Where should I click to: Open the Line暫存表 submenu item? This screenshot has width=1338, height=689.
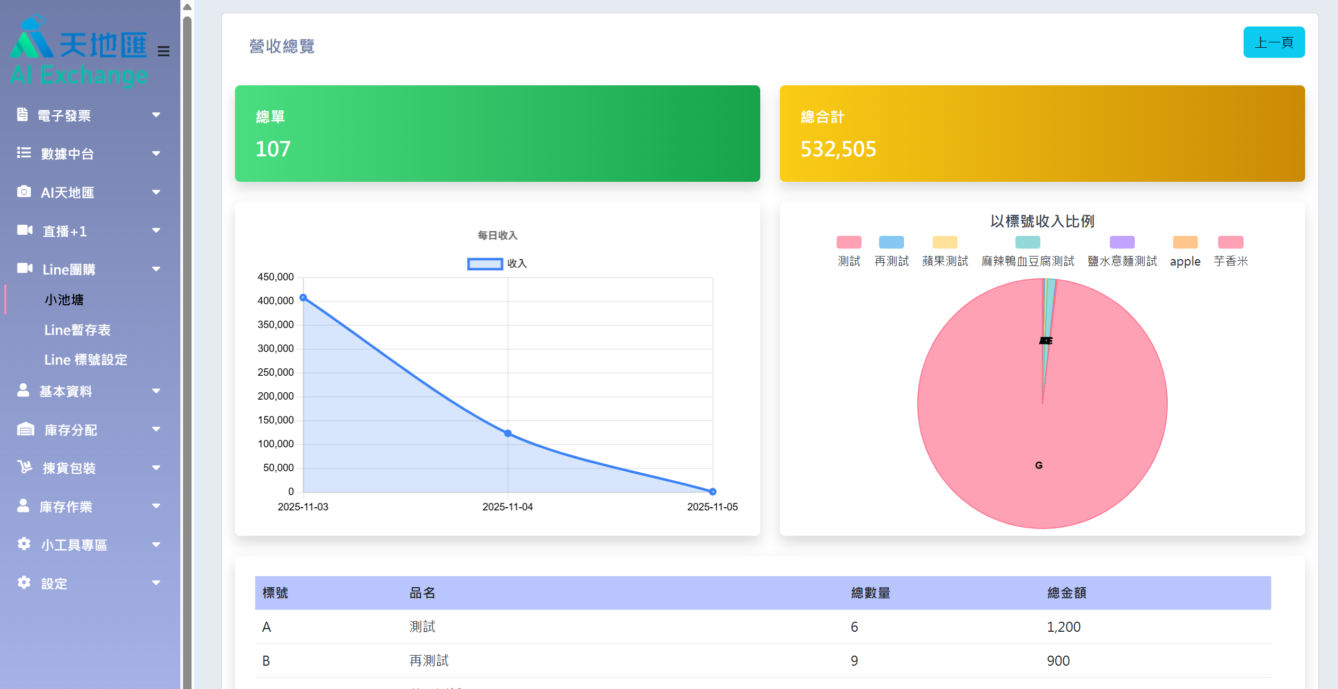click(77, 330)
